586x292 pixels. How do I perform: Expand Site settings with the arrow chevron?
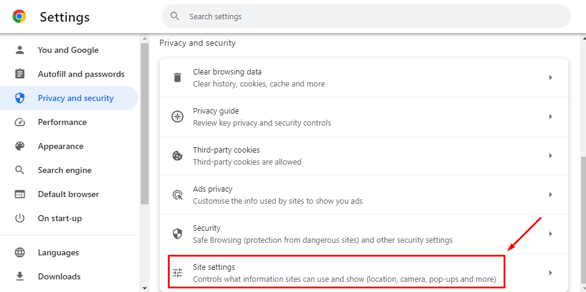pyautogui.click(x=550, y=273)
